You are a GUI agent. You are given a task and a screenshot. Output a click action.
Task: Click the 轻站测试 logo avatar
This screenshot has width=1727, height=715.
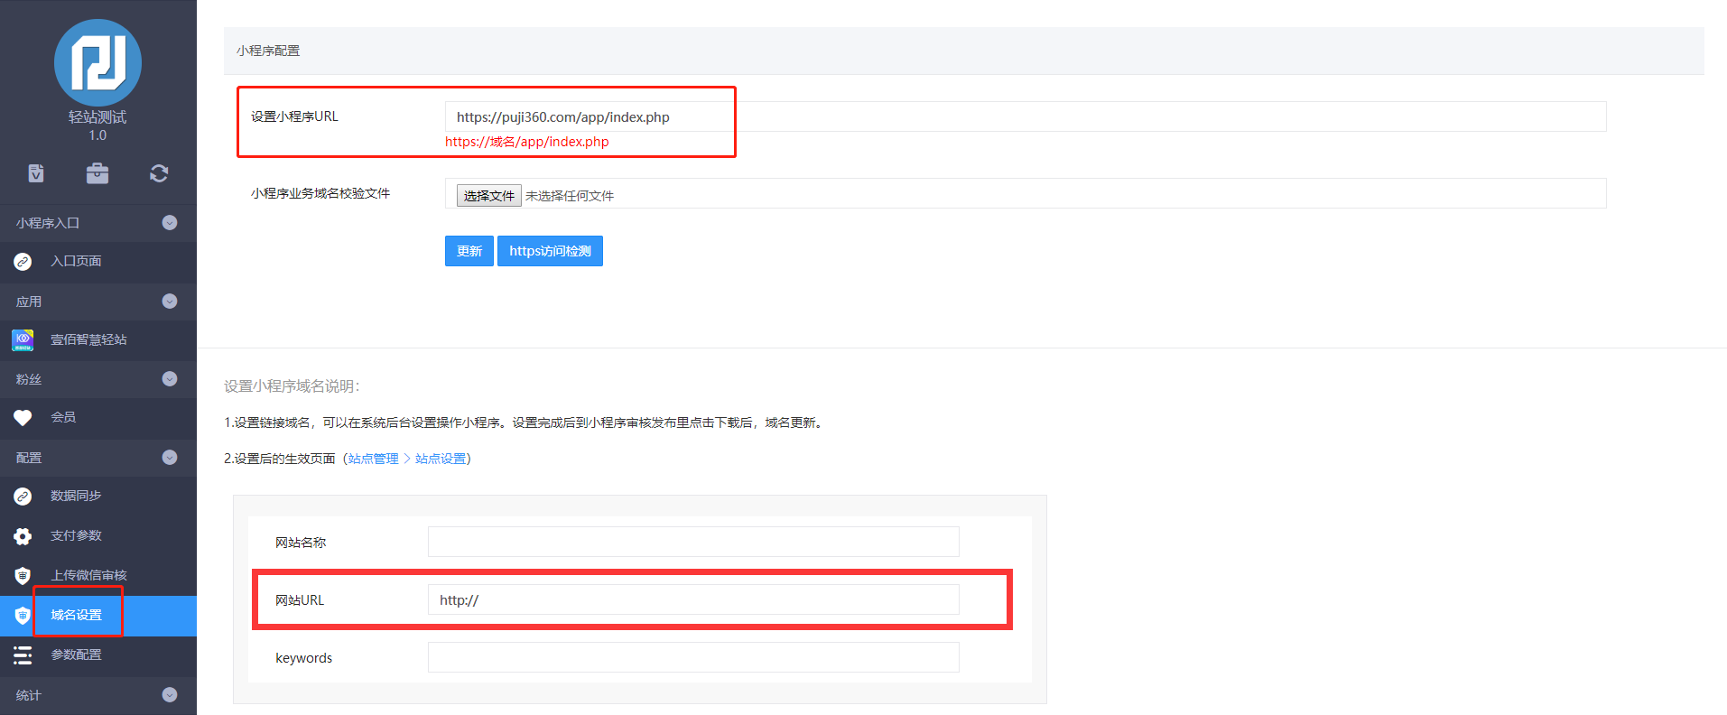[x=97, y=62]
